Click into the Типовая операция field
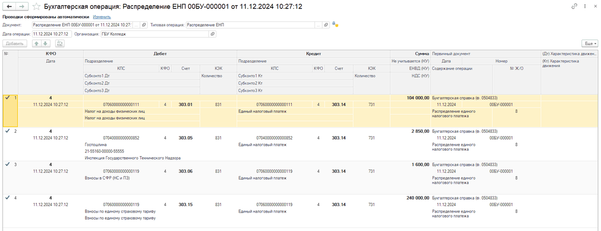 [250, 24]
